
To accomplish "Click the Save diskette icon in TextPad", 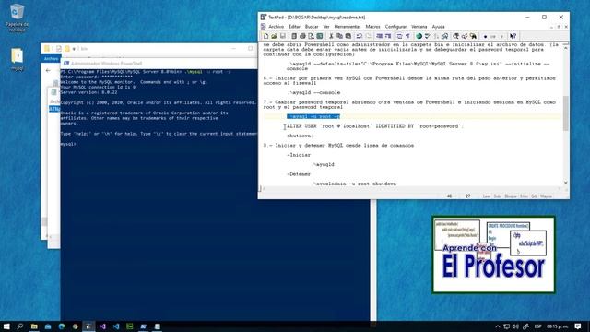I will tap(283, 36).
